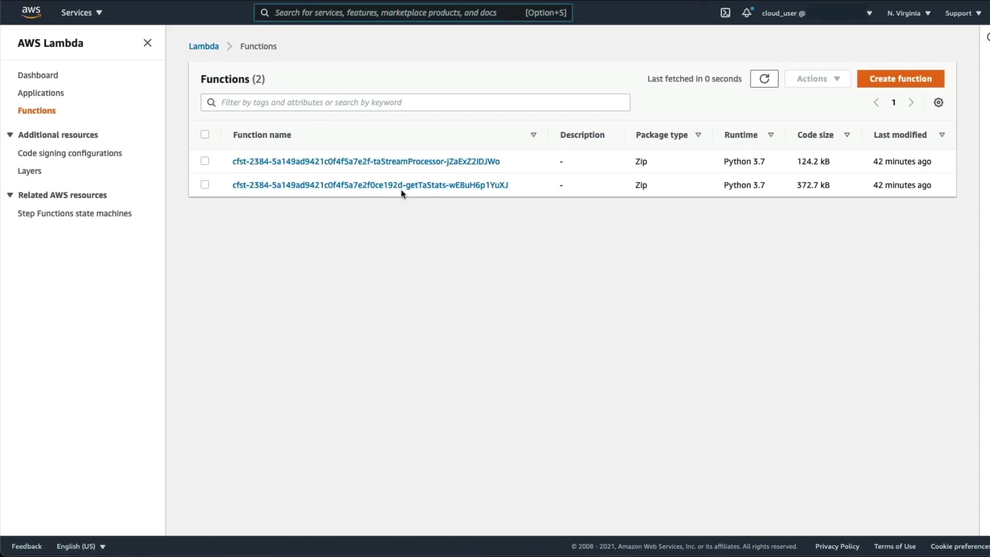Go to Dashboard in sidebar

38,75
